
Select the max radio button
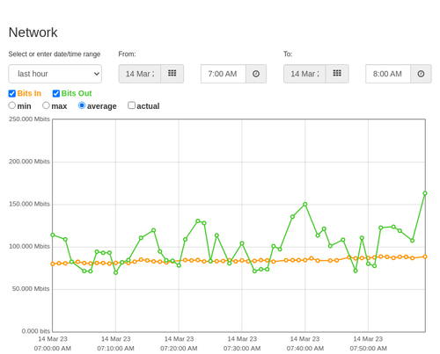tap(46, 105)
